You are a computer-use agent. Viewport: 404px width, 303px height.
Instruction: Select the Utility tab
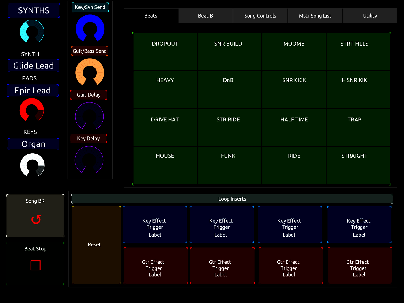pos(370,16)
